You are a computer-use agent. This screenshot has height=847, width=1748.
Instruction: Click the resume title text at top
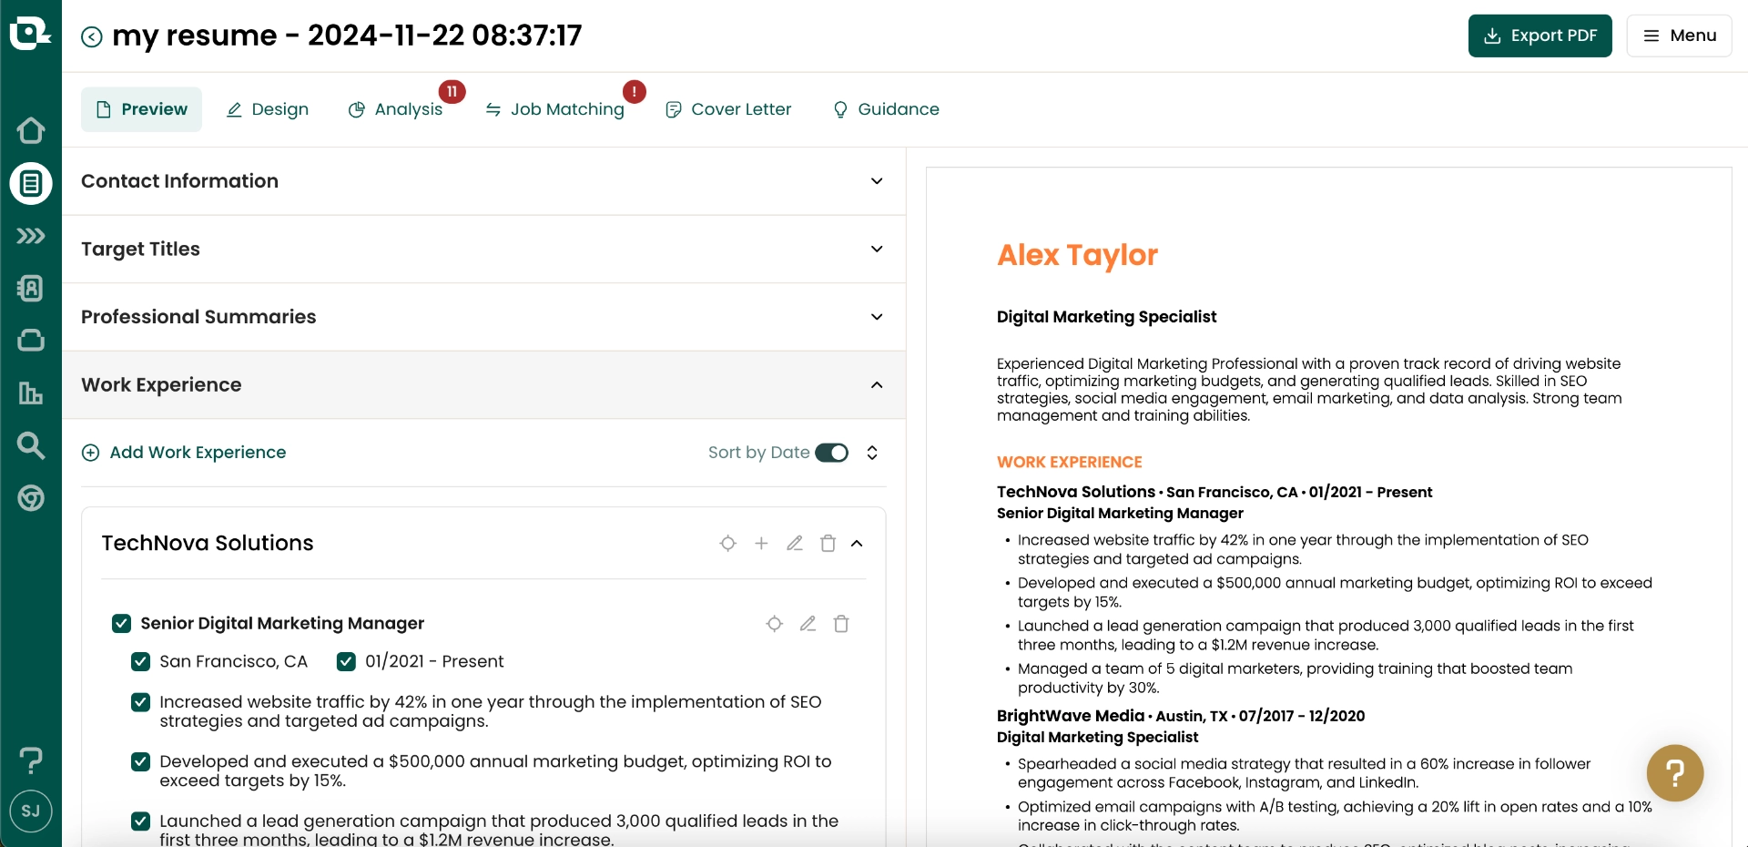[x=347, y=36]
